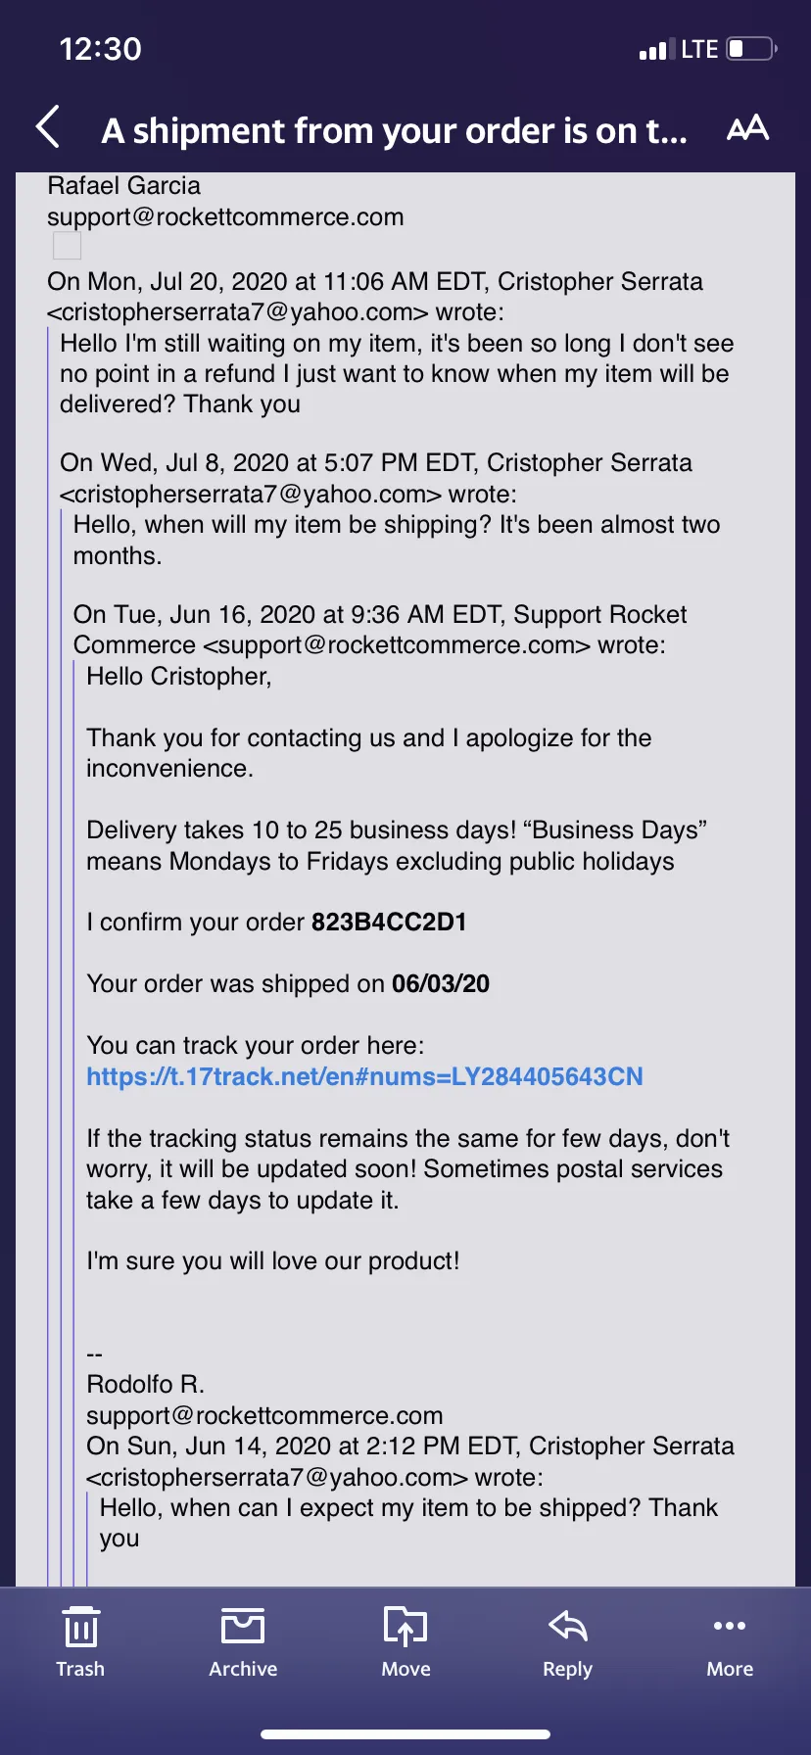Tap the back arrow icon

48,127
